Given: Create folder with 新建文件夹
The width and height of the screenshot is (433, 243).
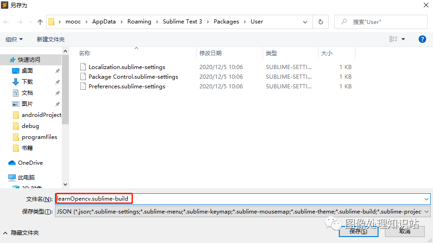Looking at the screenshot, I should (x=50, y=40).
